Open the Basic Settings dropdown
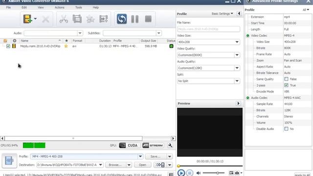This screenshot has width=313, height=176. (222, 14)
